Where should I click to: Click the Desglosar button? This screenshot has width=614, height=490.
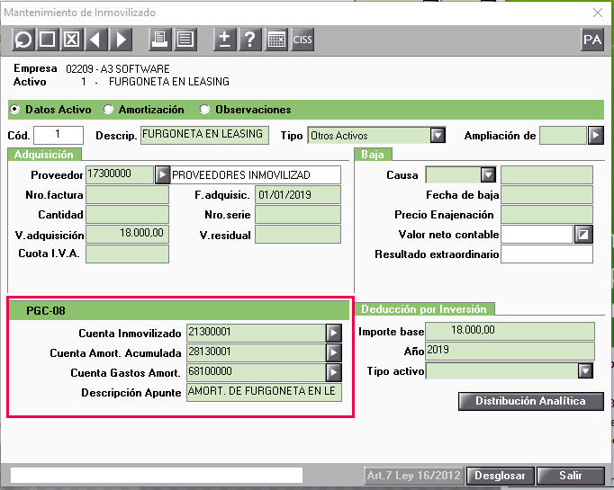pyautogui.click(x=500, y=476)
